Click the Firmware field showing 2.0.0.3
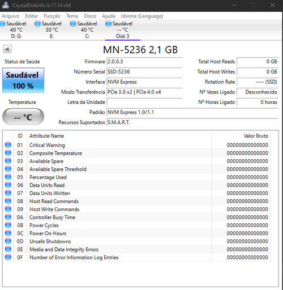 coord(144,62)
